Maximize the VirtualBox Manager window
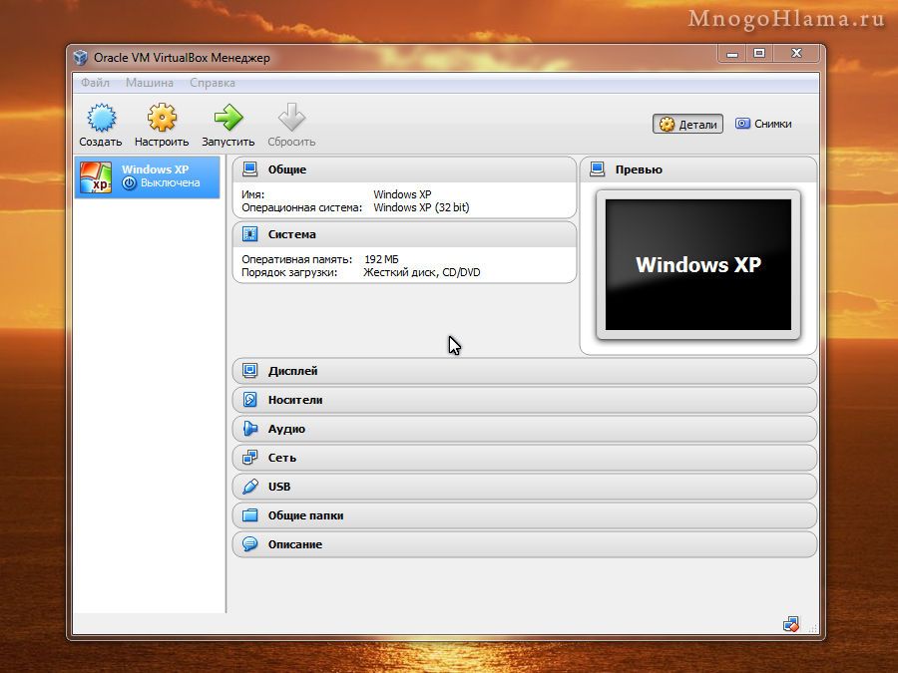The height and width of the screenshot is (673, 898). (x=759, y=54)
